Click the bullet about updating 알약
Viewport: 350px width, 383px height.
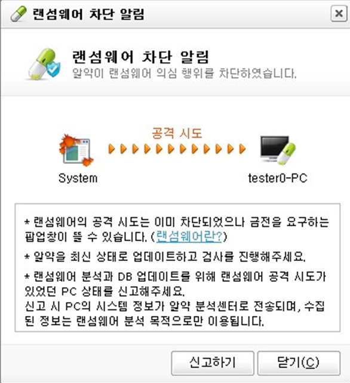point(165,257)
